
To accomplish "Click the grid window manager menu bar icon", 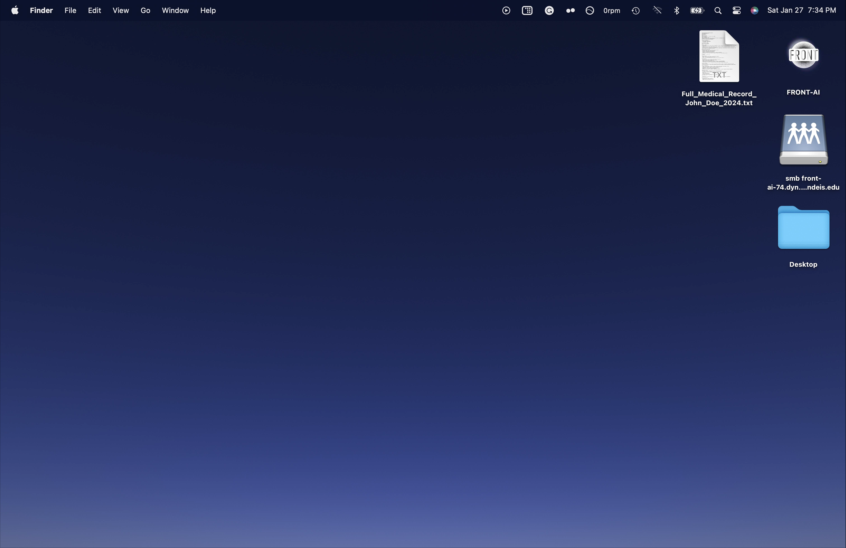I will [x=527, y=11].
